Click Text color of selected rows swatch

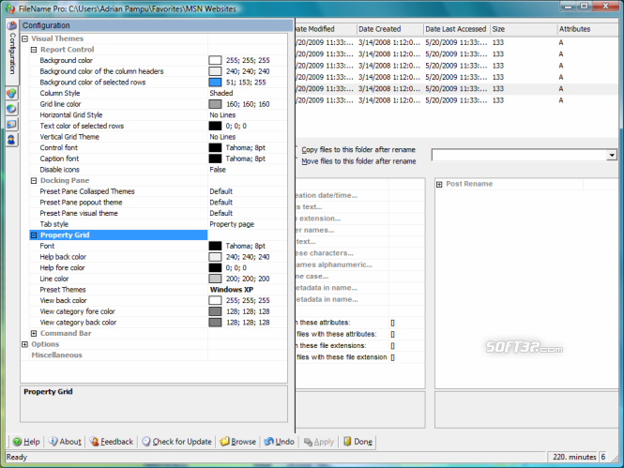pos(215,126)
